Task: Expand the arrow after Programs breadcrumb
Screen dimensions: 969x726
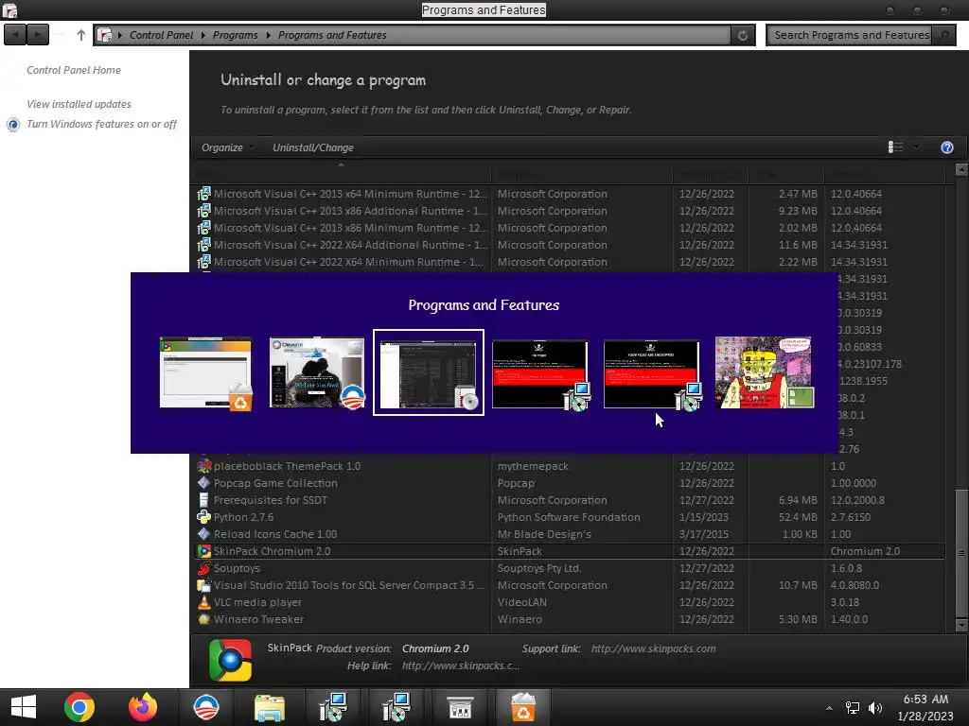Action: pyautogui.click(x=268, y=35)
